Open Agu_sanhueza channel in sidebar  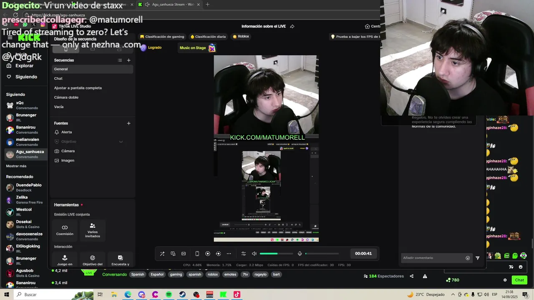[26, 154]
